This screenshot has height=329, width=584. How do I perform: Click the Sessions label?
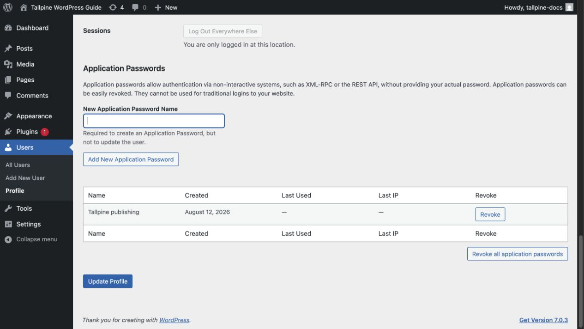click(x=96, y=30)
